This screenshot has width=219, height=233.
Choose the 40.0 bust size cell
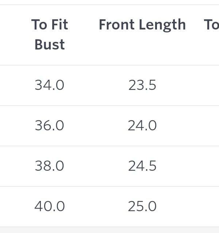pos(50,206)
